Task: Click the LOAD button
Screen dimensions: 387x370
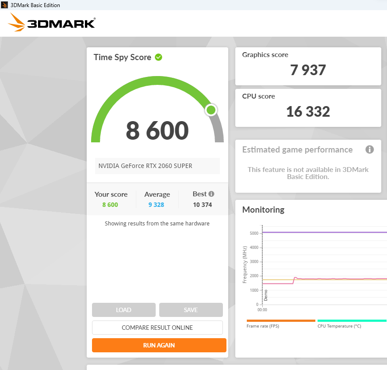Action: pos(124,310)
